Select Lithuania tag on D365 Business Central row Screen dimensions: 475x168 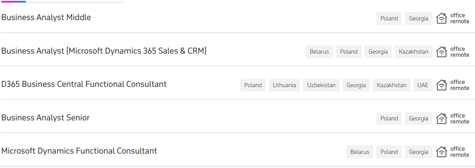[284, 85]
